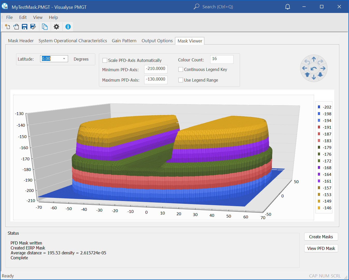Switch to System Operational Characteristics tab
The image size is (349, 280).
73,41
